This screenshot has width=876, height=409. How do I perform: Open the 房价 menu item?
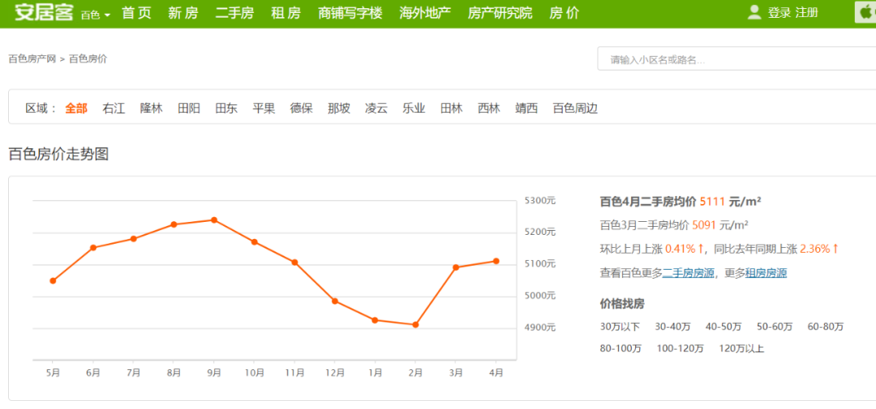pos(565,13)
